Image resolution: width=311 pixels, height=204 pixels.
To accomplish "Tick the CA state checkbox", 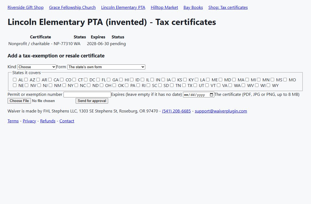I will tap(50, 79).
